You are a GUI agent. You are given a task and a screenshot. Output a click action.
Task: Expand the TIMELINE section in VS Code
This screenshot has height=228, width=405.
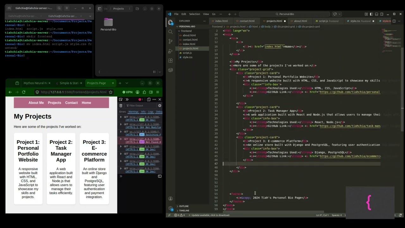(184, 211)
